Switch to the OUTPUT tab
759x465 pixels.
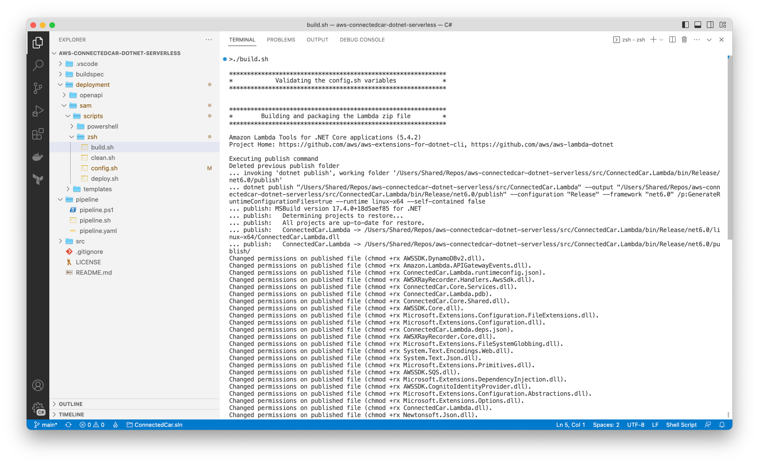click(x=317, y=40)
